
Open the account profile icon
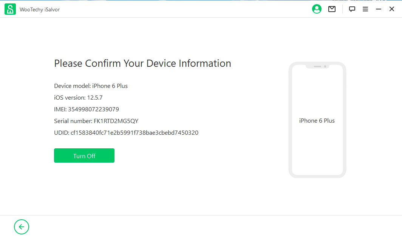[317, 9]
